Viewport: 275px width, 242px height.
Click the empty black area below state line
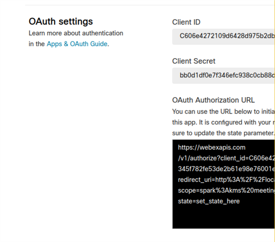(x=223, y=217)
